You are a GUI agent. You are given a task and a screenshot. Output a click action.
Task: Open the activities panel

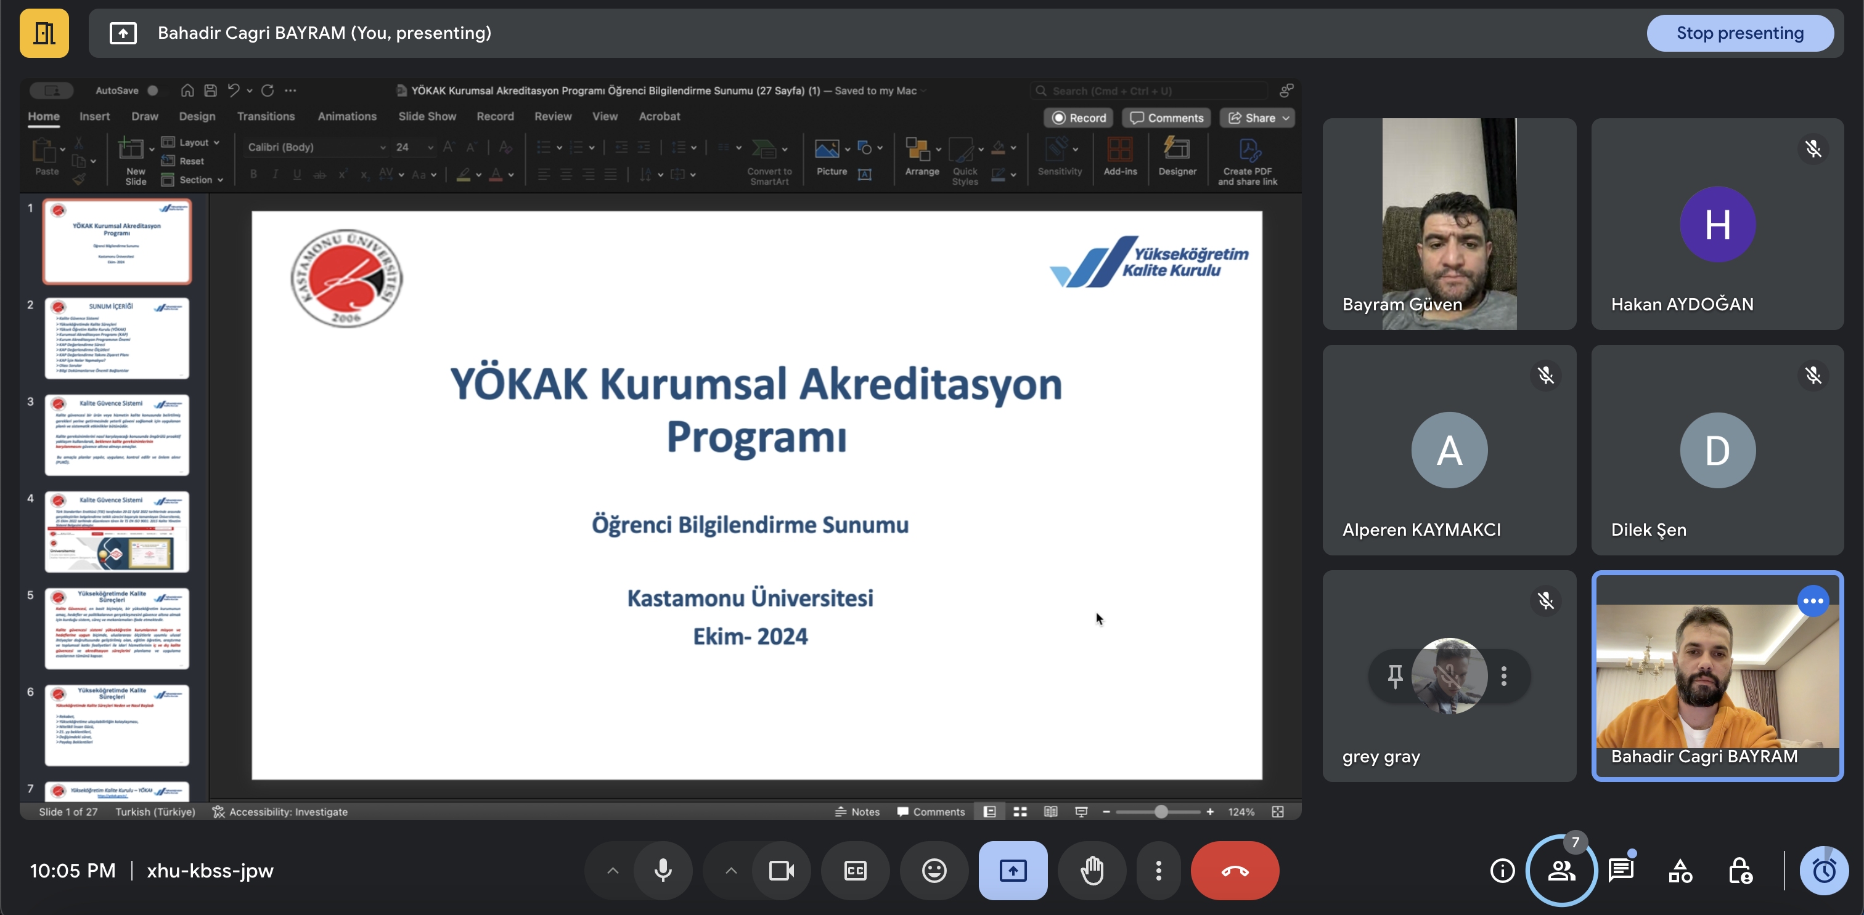click(x=1680, y=870)
